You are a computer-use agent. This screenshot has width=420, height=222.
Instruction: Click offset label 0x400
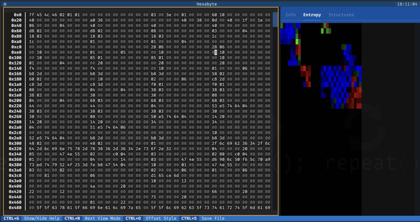click(x=15, y=186)
